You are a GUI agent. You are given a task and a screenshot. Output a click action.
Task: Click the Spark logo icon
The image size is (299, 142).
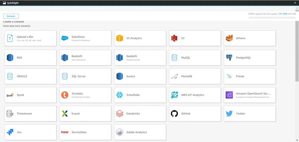[10, 95]
